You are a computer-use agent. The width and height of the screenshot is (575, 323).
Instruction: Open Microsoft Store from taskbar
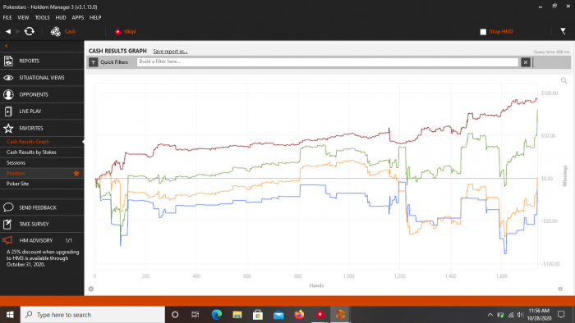coord(258,315)
